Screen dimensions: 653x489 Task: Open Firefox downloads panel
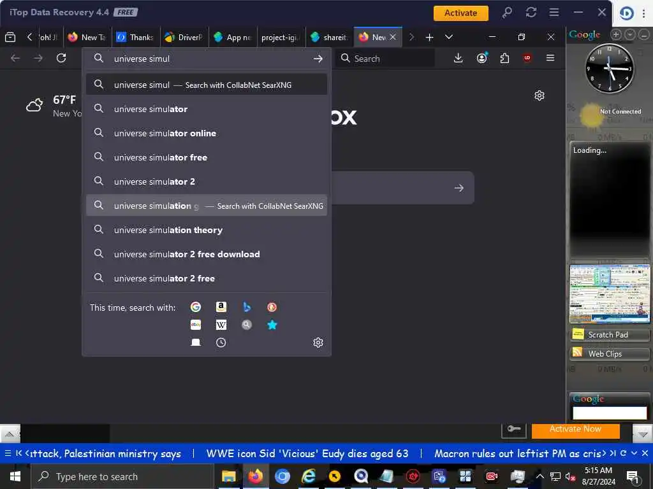point(458,58)
